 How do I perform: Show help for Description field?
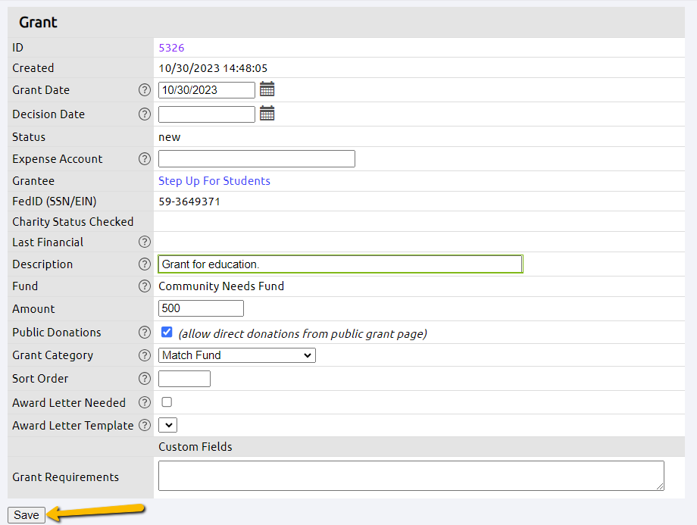(x=145, y=264)
